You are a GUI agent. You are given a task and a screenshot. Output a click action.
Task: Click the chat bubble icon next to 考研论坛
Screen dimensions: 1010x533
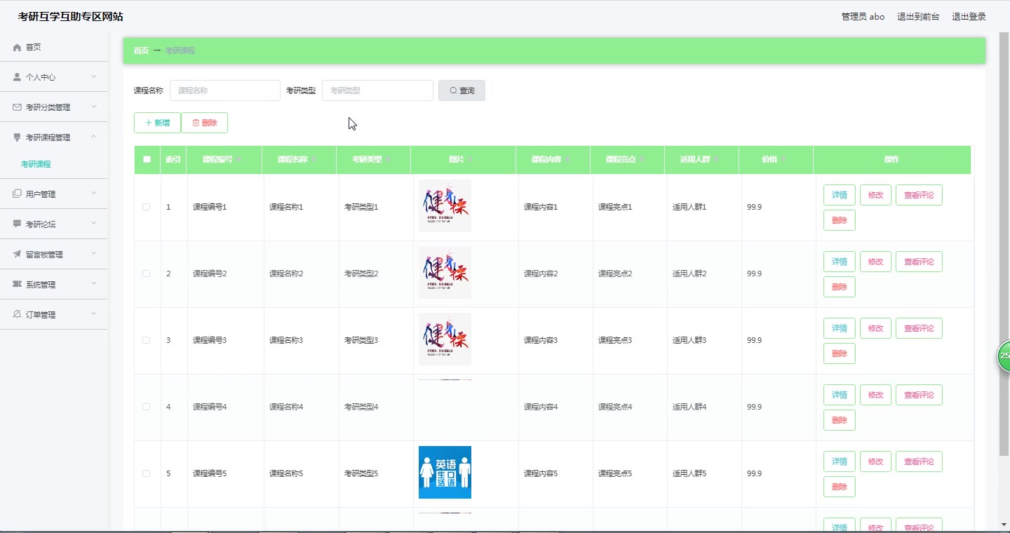(18, 224)
